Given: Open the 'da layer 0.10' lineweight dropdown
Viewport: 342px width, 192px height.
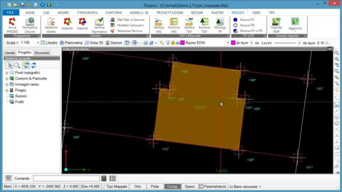Looking at the screenshot, I should click(327, 43).
